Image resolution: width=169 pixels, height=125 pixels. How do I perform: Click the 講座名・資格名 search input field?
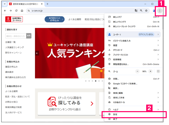[15, 36]
